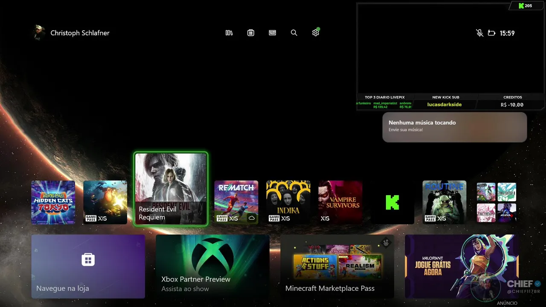This screenshot has width=546, height=307.
Task: Launch the Routine game tile
Action: [444, 202]
